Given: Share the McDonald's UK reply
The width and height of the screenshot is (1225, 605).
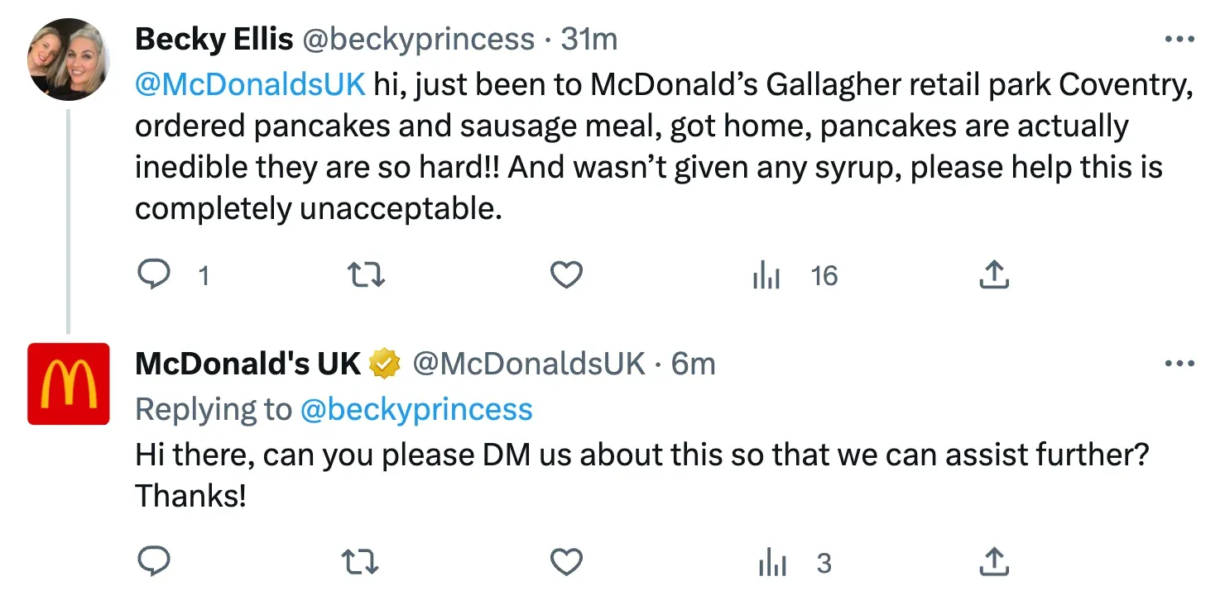Looking at the screenshot, I should click(x=993, y=563).
